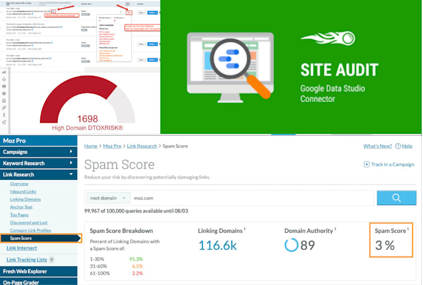Click the question mark circle icon next to Help
The height and width of the screenshot is (285, 423).
398,146
